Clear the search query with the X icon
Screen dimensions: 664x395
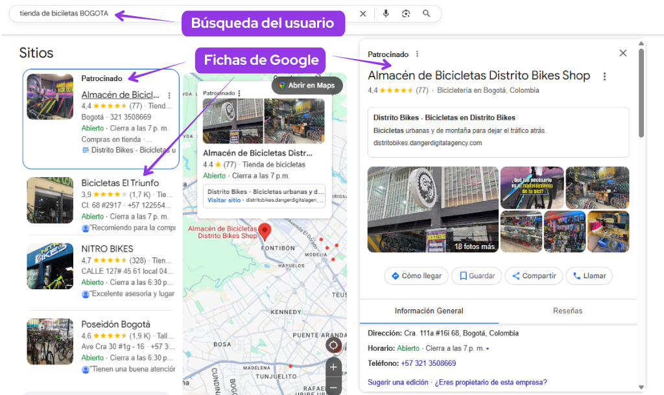click(362, 13)
